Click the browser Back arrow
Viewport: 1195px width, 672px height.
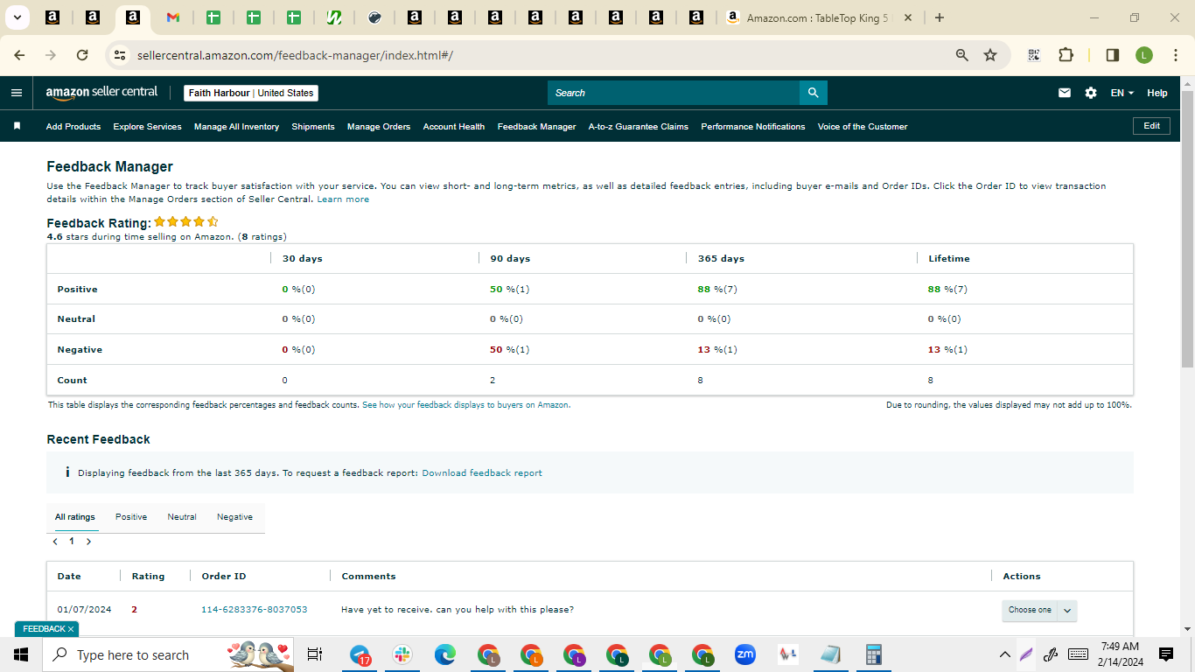point(19,55)
